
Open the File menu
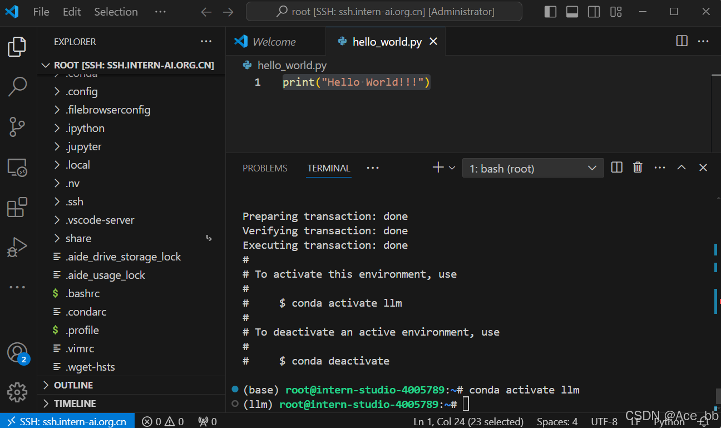[41, 12]
